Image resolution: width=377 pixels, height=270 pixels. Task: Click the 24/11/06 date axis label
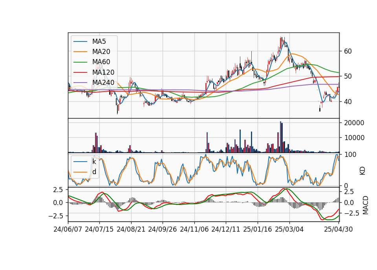194,229
